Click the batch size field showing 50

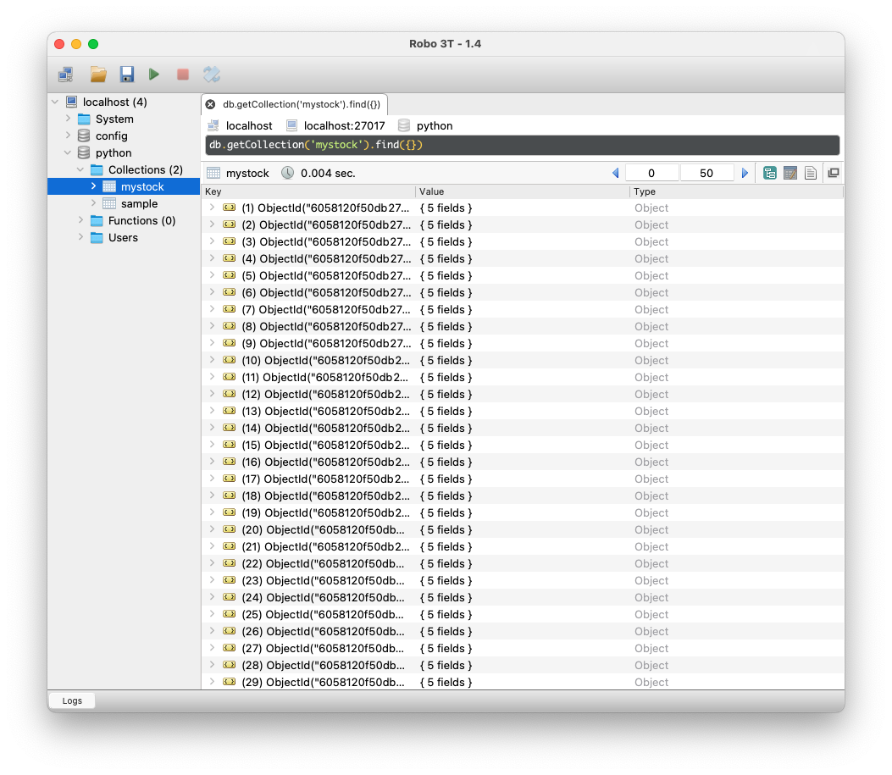(x=706, y=173)
